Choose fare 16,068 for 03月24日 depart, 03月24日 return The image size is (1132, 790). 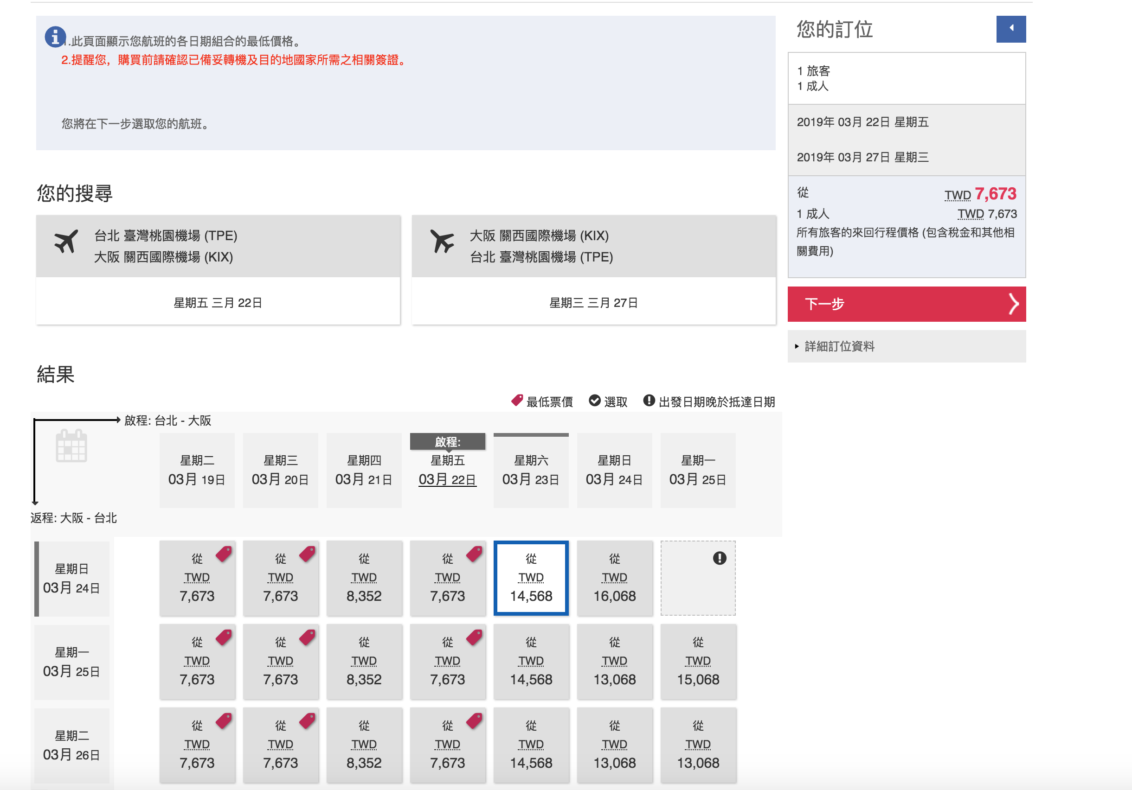pyautogui.click(x=614, y=578)
